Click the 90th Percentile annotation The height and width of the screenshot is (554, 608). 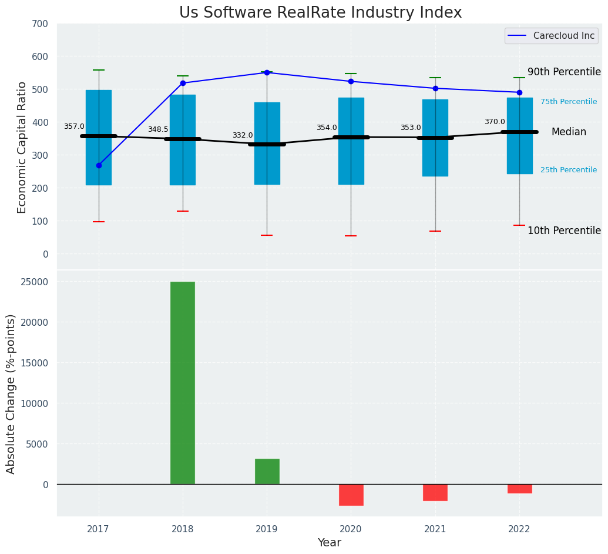pyautogui.click(x=564, y=72)
